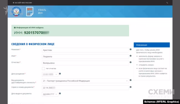Click the Нет отчества label text
The width and height of the screenshot is (180, 104).
pyautogui.click(x=51, y=68)
